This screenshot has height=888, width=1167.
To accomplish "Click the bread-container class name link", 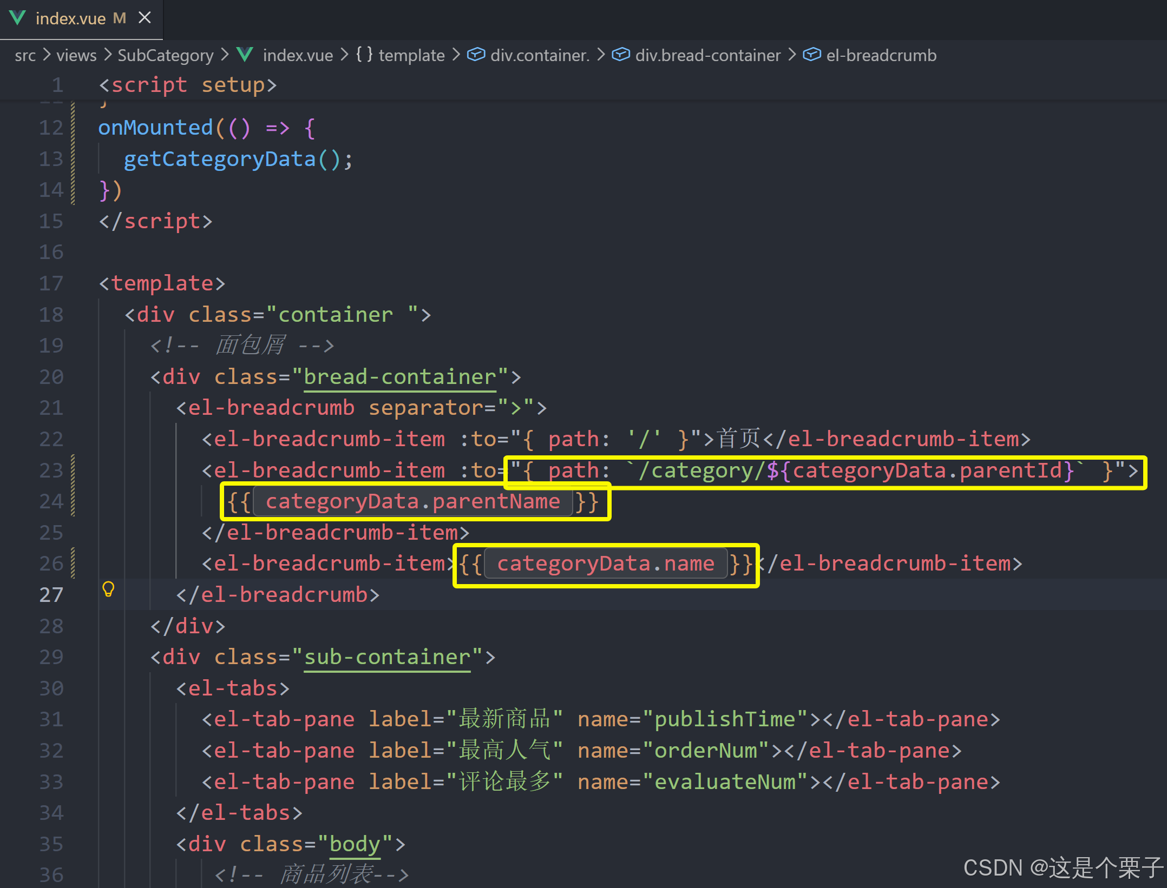I will pos(399,377).
